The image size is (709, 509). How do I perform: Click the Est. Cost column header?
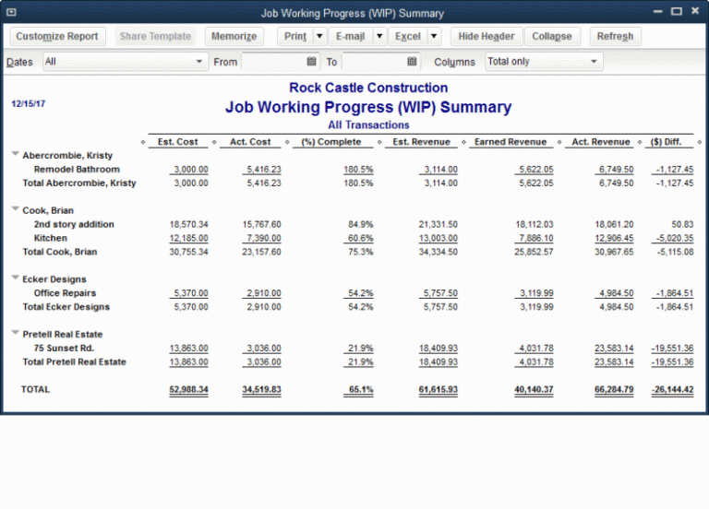pyautogui.click(x=177, y=142)
